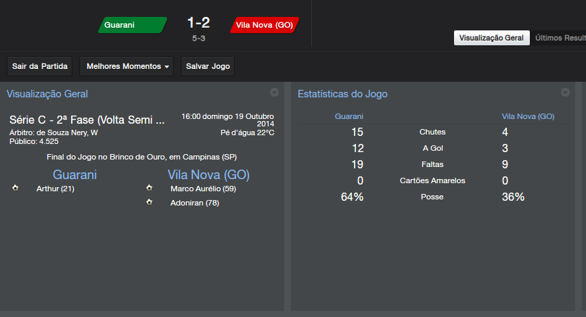
Task: Click the goal ball icon beside Marco Aurélio
Action: coord(150,188)
